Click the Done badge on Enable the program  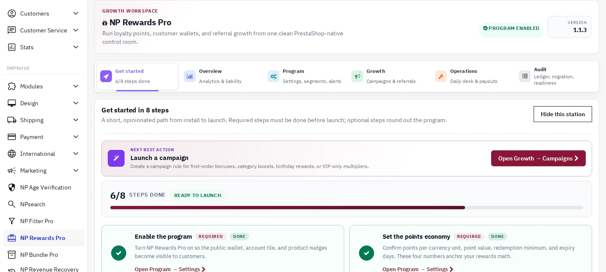[x=239, y=237]
